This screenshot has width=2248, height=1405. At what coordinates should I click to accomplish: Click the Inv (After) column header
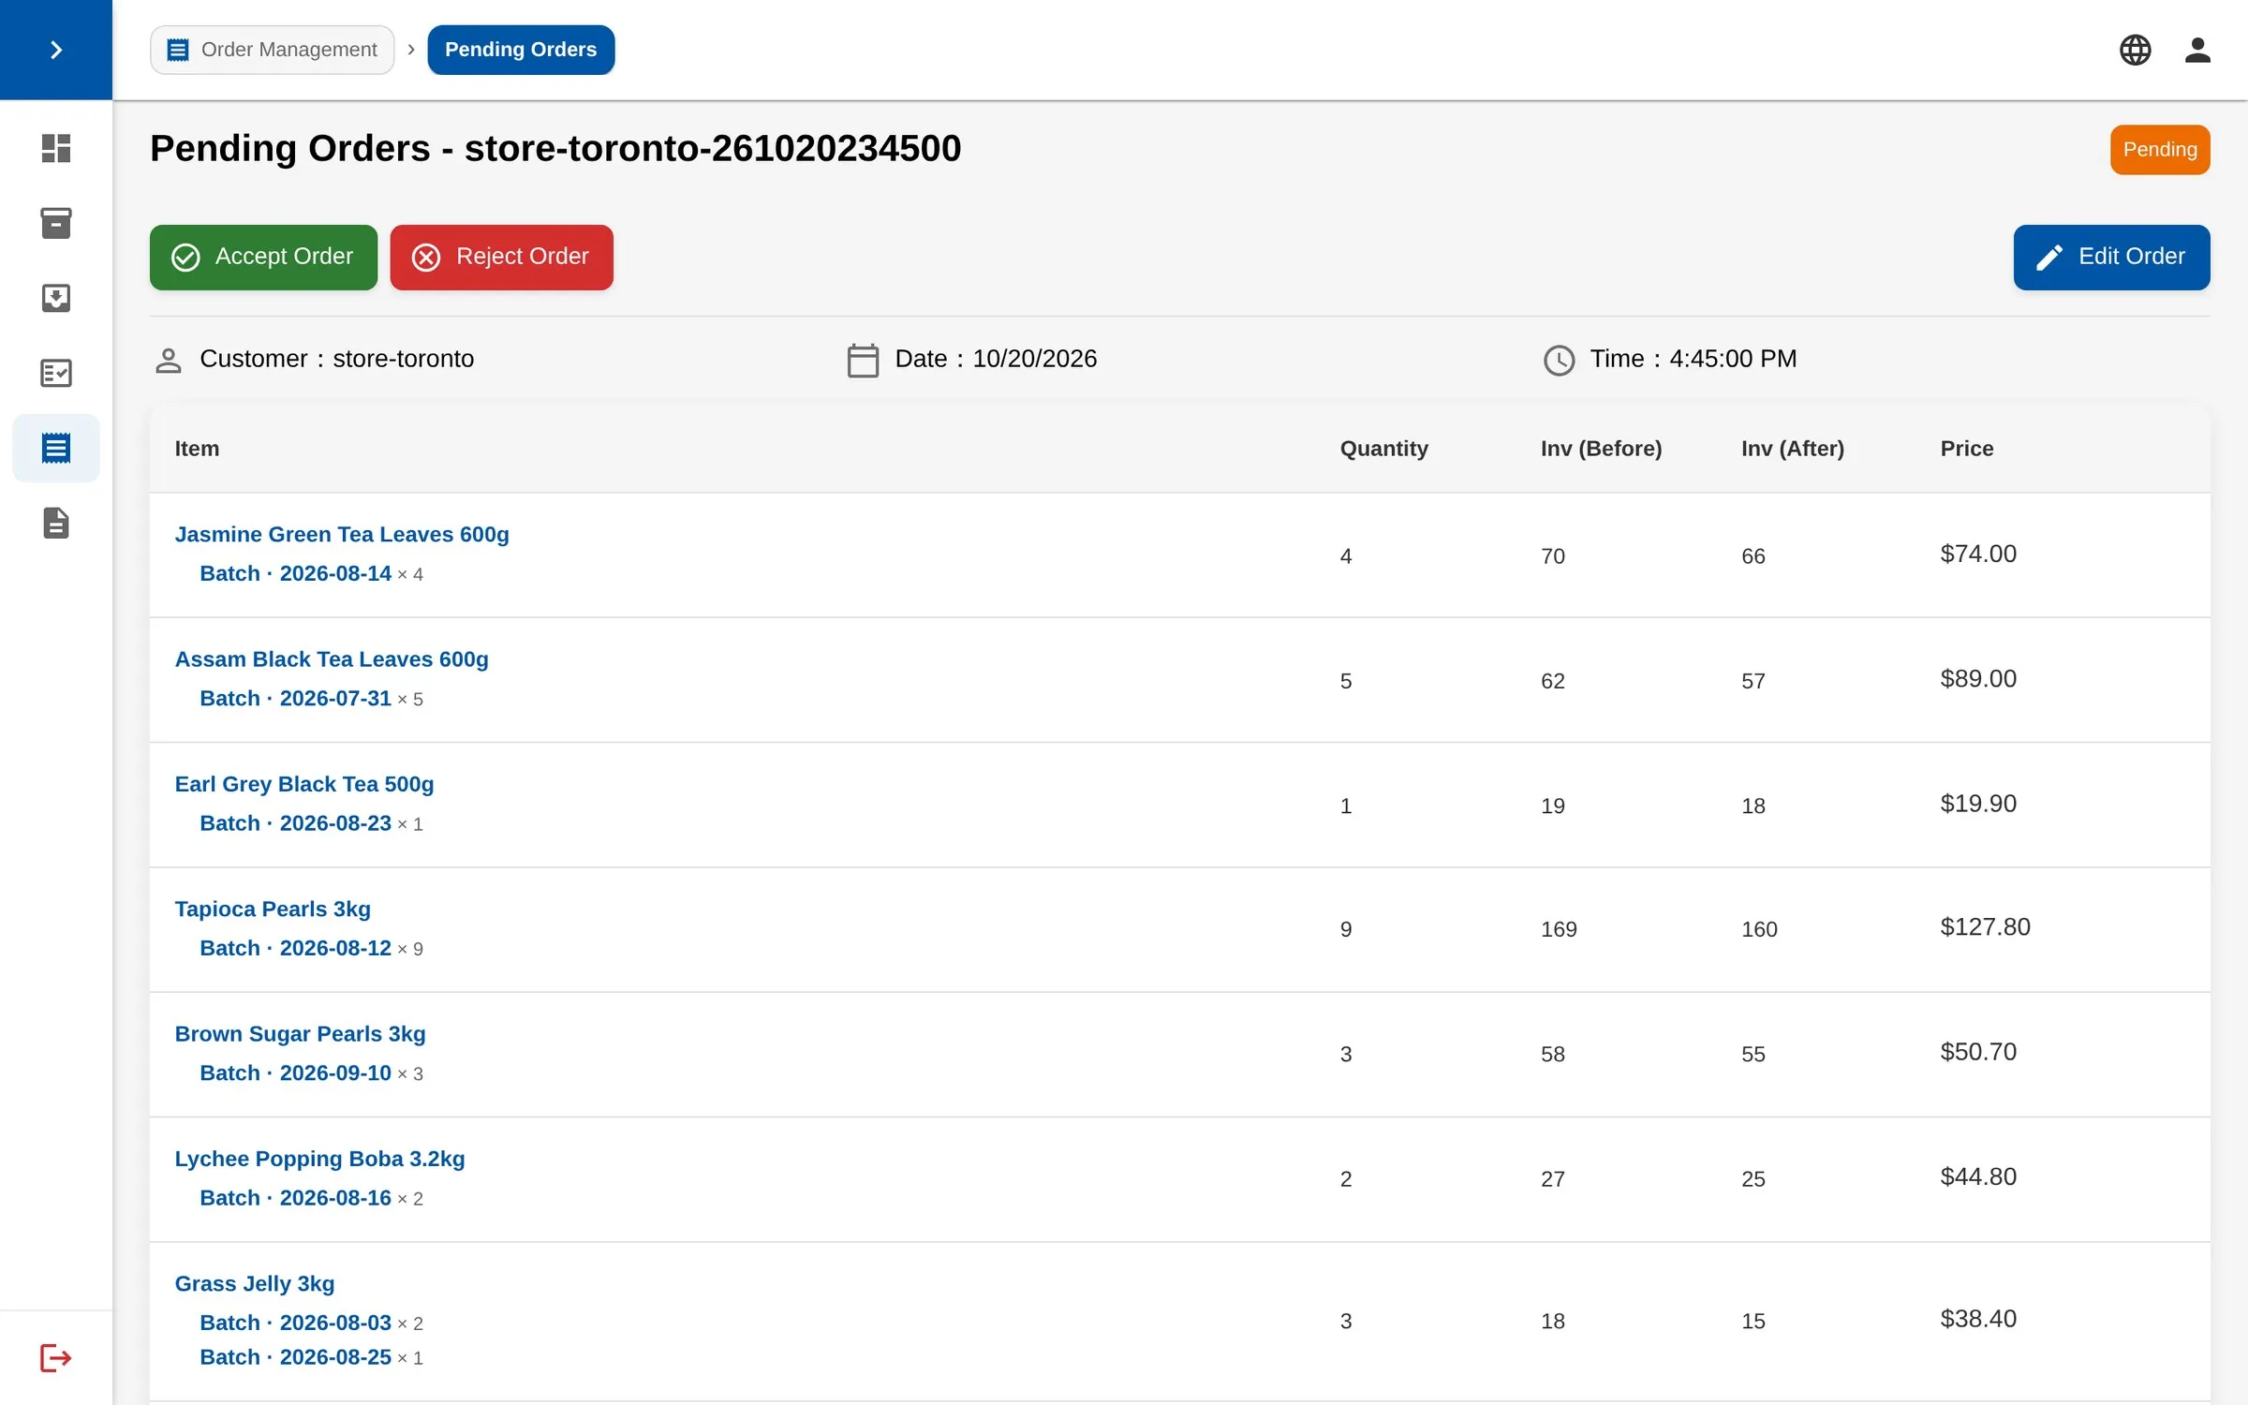(1792, 449)
